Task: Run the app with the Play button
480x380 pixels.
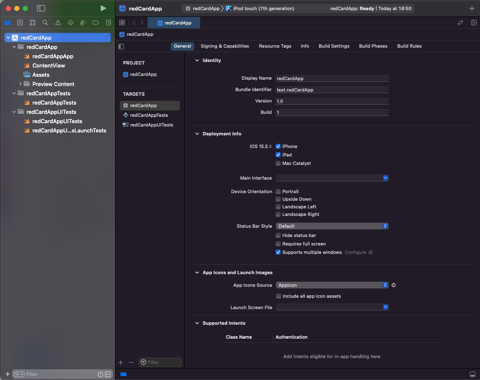Action: click(x=103, y=8)
